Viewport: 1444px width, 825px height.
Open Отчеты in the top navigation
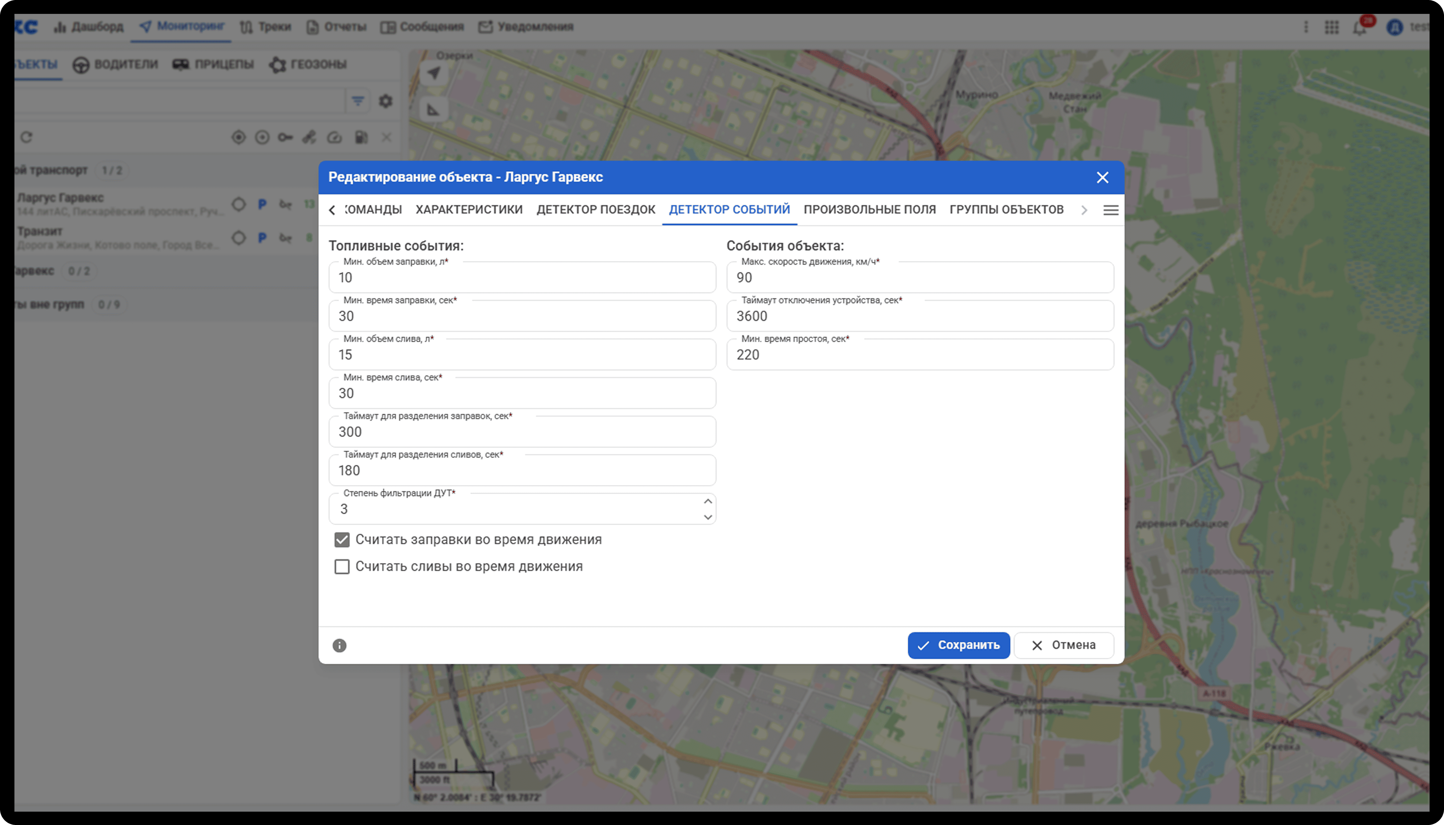(x=337, y=27)
